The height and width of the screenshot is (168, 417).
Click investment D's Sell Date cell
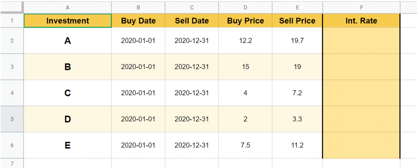(x=192, y=119)
